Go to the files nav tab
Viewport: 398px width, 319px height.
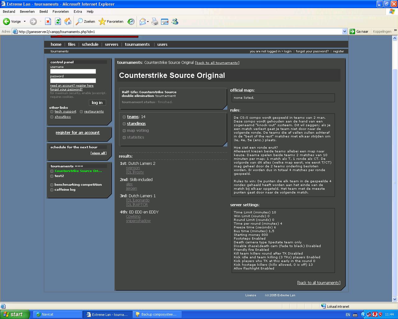coord(72,44)
